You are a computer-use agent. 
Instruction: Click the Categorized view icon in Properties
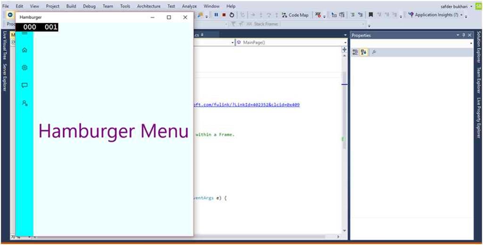point(355,52)
